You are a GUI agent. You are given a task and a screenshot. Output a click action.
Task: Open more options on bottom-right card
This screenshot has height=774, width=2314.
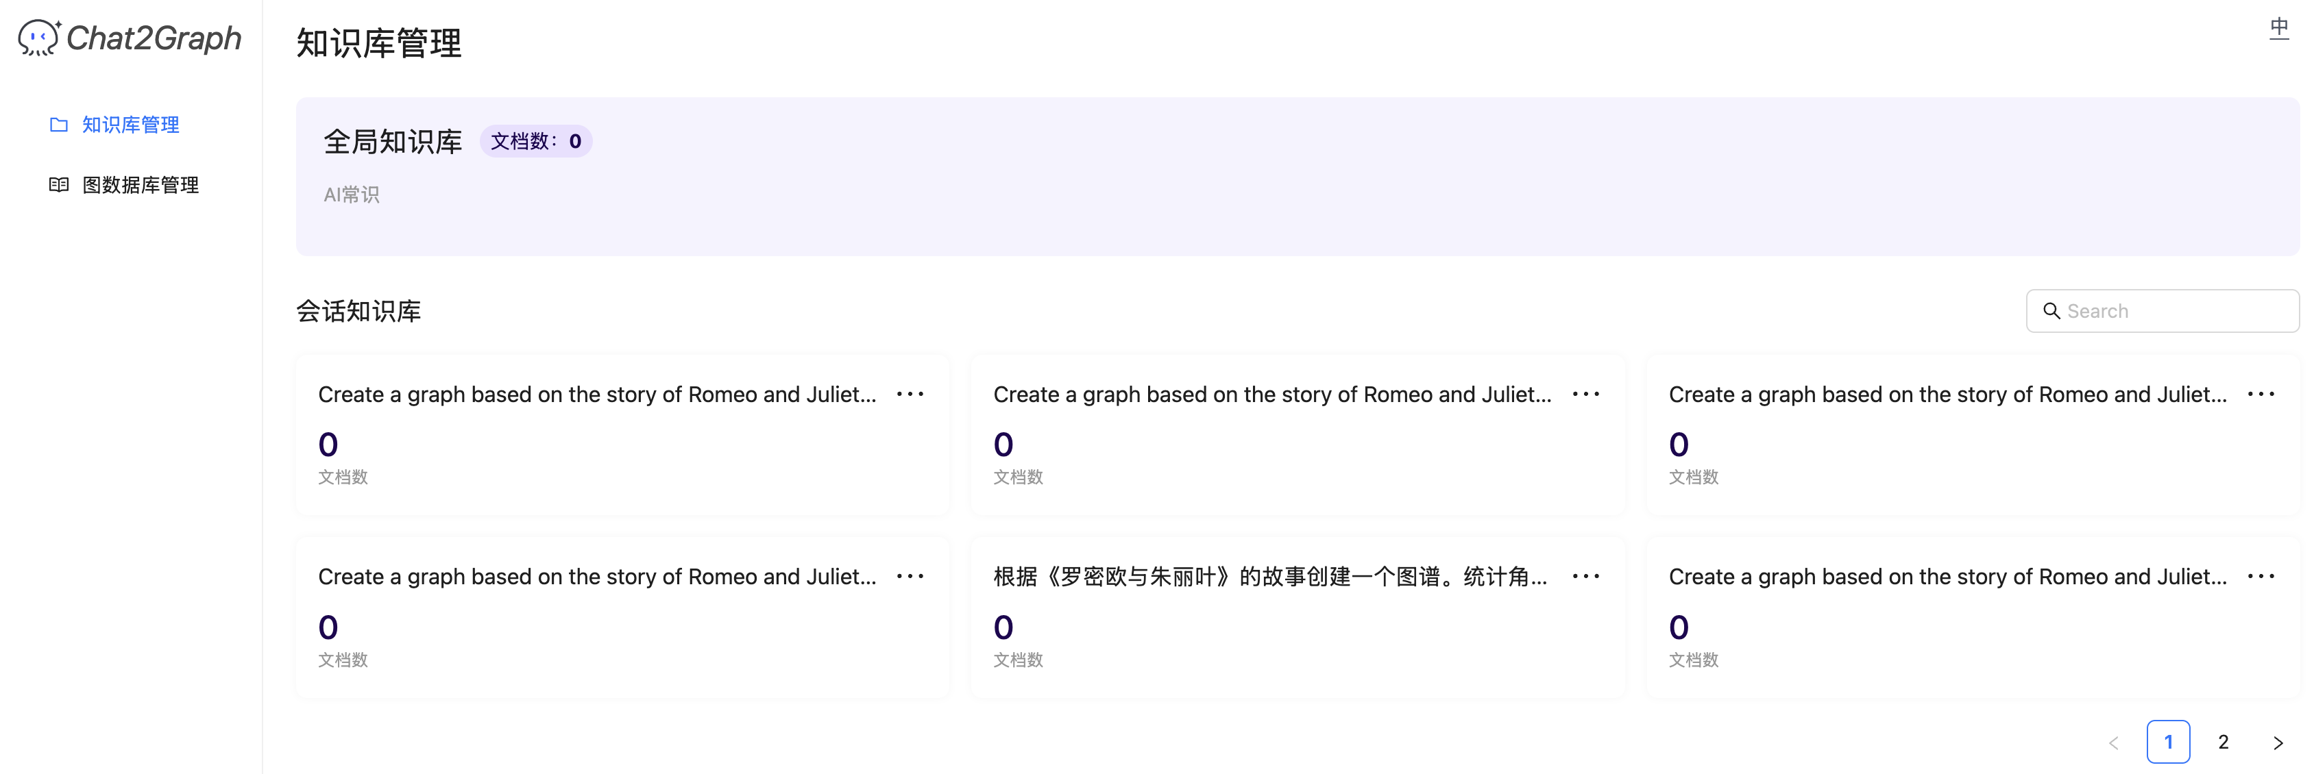tap(2261, 577)
